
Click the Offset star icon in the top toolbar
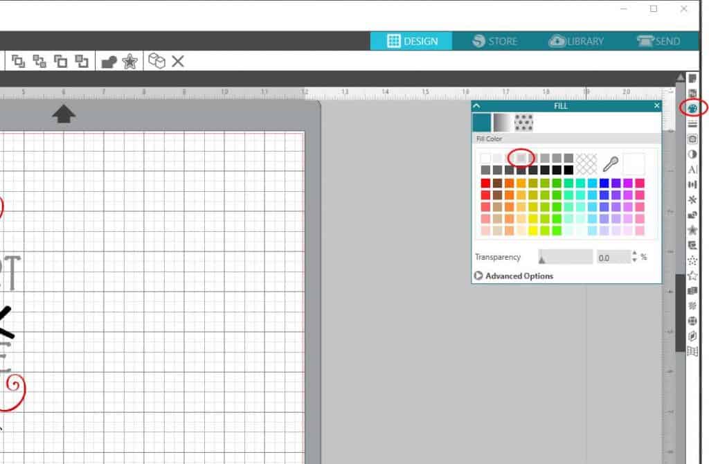[129, 62]
